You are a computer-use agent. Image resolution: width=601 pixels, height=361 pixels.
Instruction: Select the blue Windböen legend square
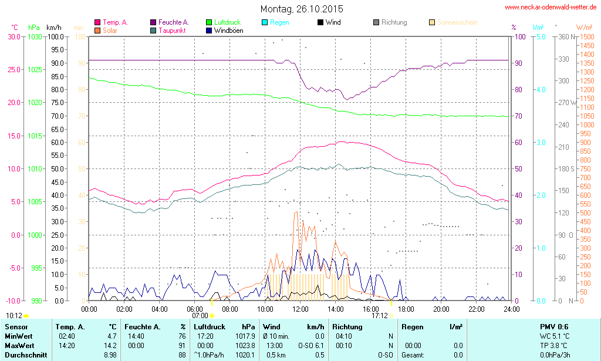tap(209, 30)
